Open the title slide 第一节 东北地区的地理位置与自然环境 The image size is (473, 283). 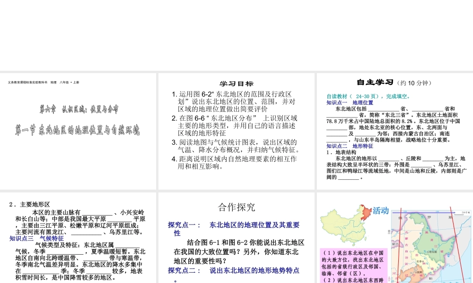[x=78, y=131]
